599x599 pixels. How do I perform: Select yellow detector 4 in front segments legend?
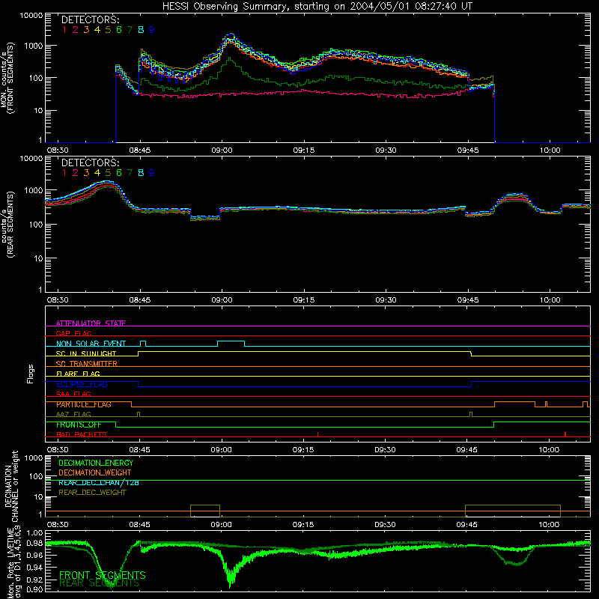97,30
